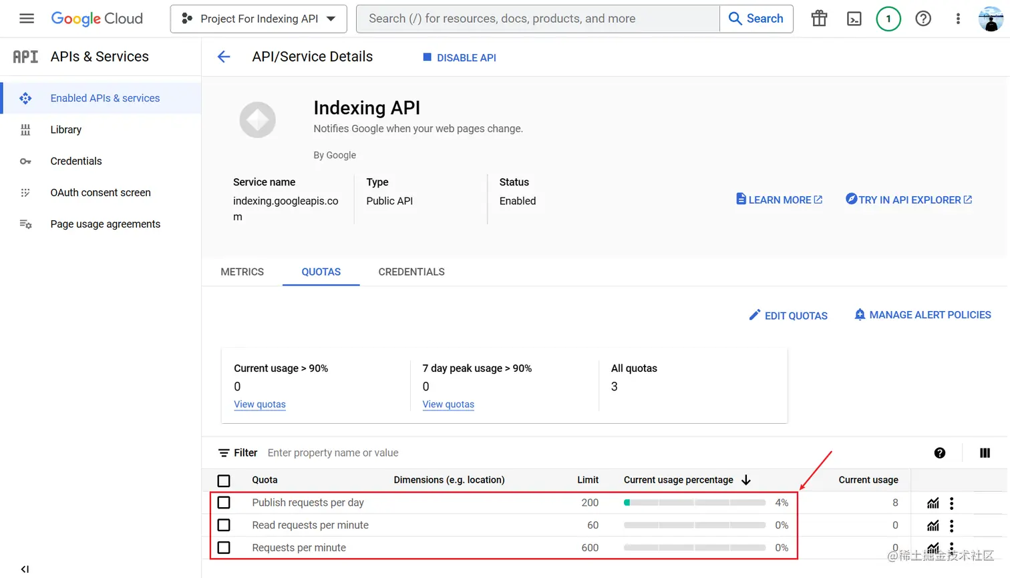Open the help question mark icon
The image size is (1010, 578).
click(x=923, y=19)
